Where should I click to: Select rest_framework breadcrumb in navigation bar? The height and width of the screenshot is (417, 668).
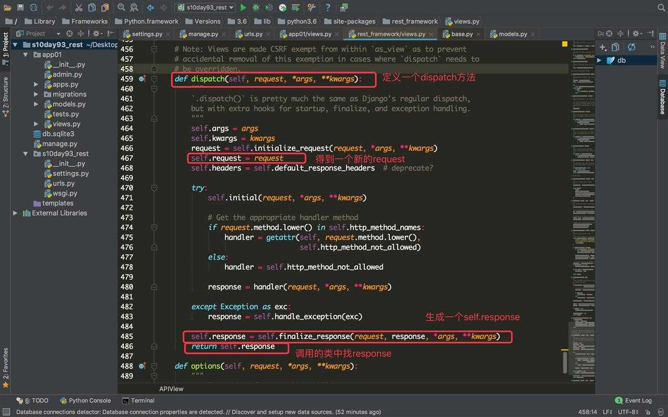point(410,21)
